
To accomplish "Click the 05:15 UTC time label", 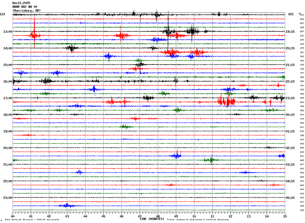I will 290,198.
